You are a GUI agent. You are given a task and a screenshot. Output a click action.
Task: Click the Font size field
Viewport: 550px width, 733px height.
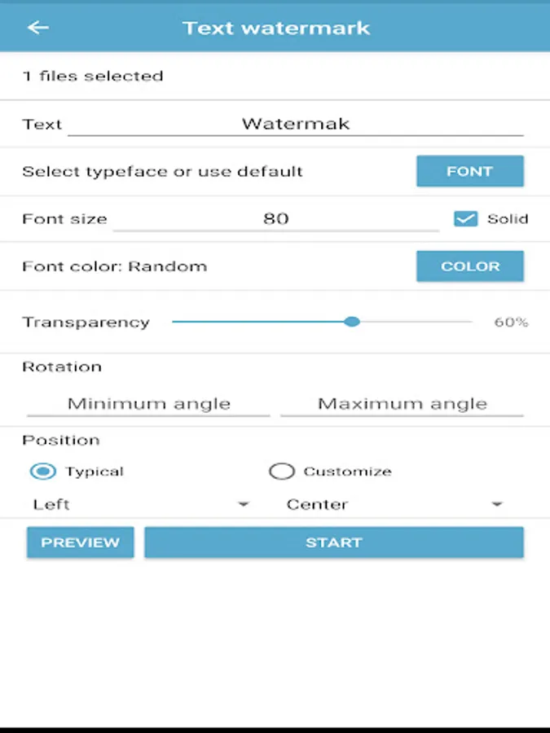(x=275, y=218)
